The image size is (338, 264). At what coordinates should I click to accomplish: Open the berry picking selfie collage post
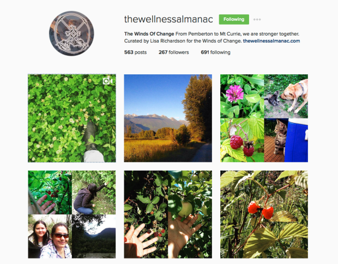pos(72,214)
